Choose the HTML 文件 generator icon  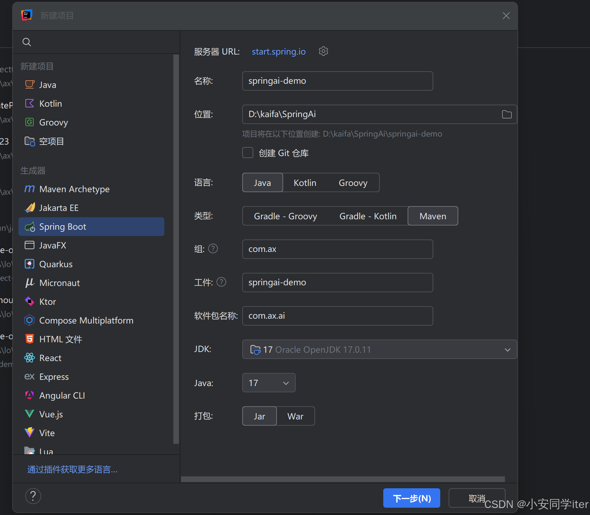[x=30, y=339]
